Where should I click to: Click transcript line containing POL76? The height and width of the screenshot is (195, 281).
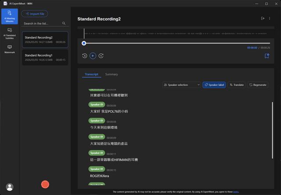pyautogui.click(x=109, y=111)
